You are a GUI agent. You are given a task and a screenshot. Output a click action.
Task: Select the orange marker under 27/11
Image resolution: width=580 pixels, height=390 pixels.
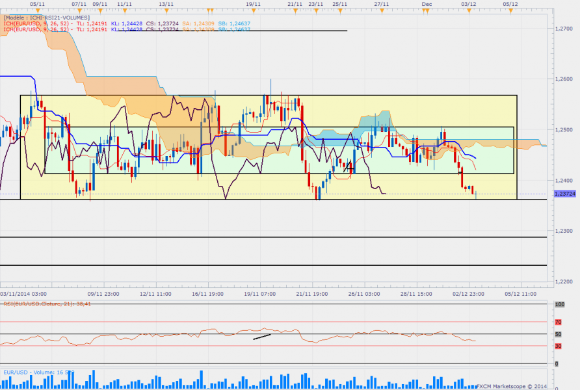click(382, 11)
